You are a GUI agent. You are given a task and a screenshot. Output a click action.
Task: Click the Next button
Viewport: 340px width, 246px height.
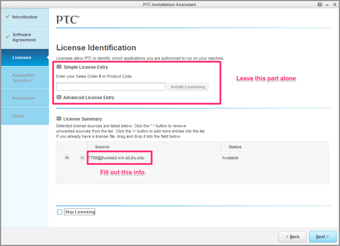[323, 236]
